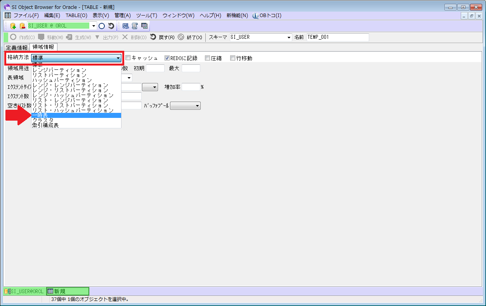
Task: Switch to the 定義情報 tab
Action: 17,48
